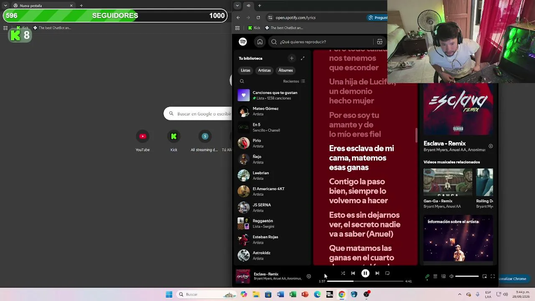The image size is (535, 301).
Task: Open Esclava - Remix title in player bar
Action: coord(266,274)
